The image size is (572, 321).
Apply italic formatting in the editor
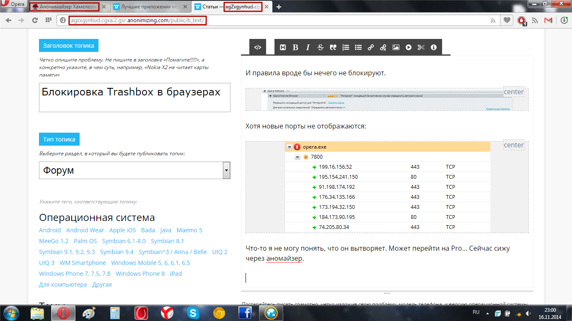click(x=308, y=47)
